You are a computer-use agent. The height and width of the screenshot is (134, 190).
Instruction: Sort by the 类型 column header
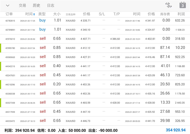pos(42,14)
